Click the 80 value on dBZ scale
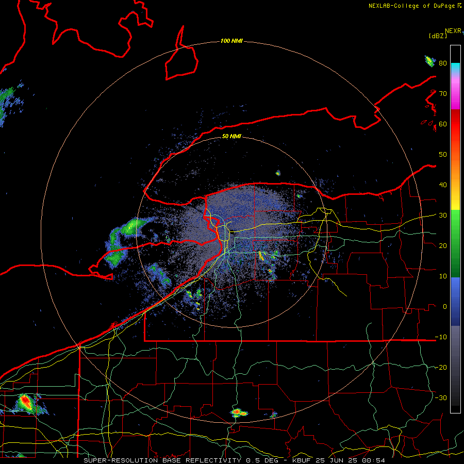The image size is (464, 464). pos(443,63)
